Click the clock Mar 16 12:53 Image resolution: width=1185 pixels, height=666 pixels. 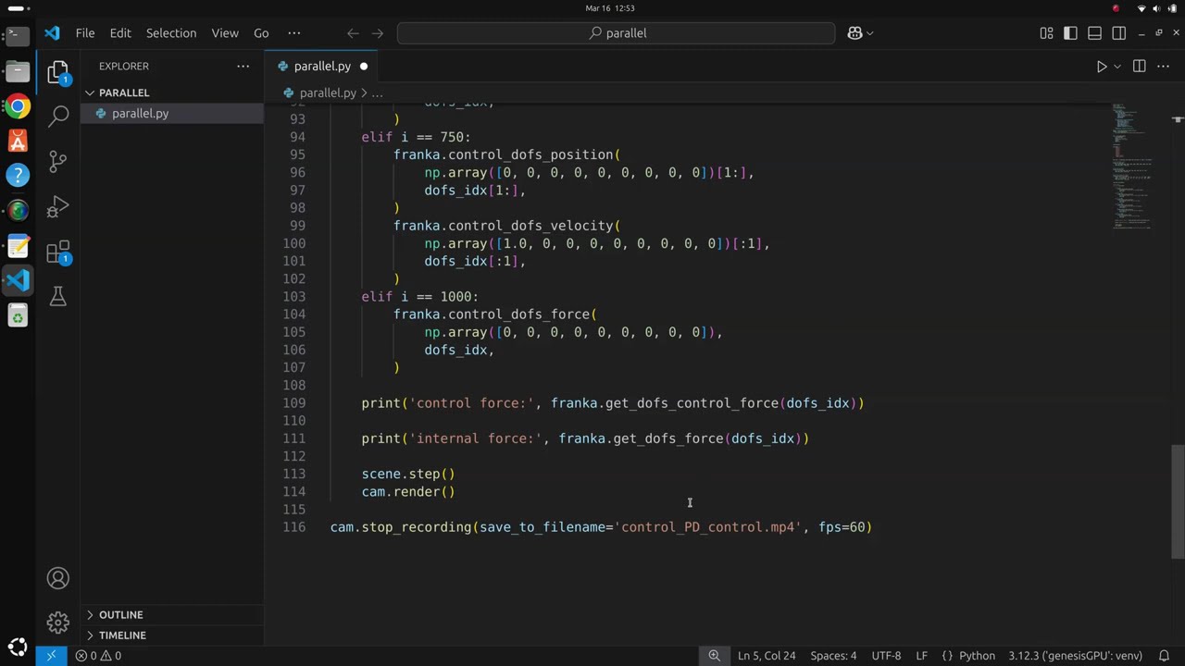tap(610, 7)
